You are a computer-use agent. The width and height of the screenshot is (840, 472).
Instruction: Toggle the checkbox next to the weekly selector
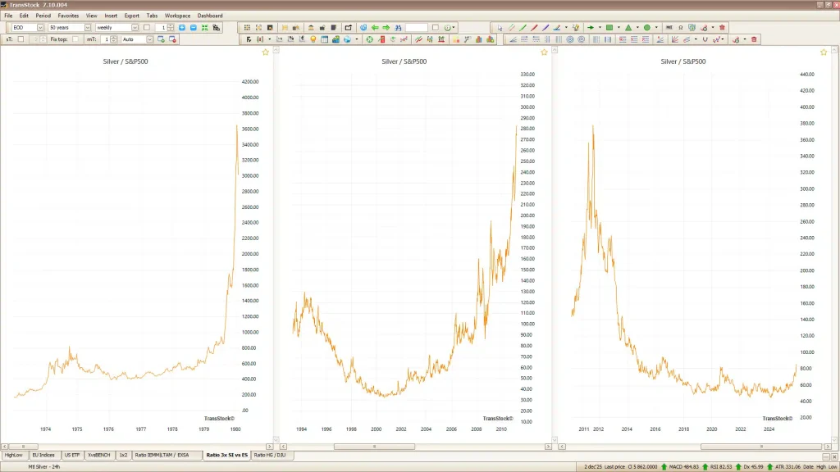(x=146, y=27)
